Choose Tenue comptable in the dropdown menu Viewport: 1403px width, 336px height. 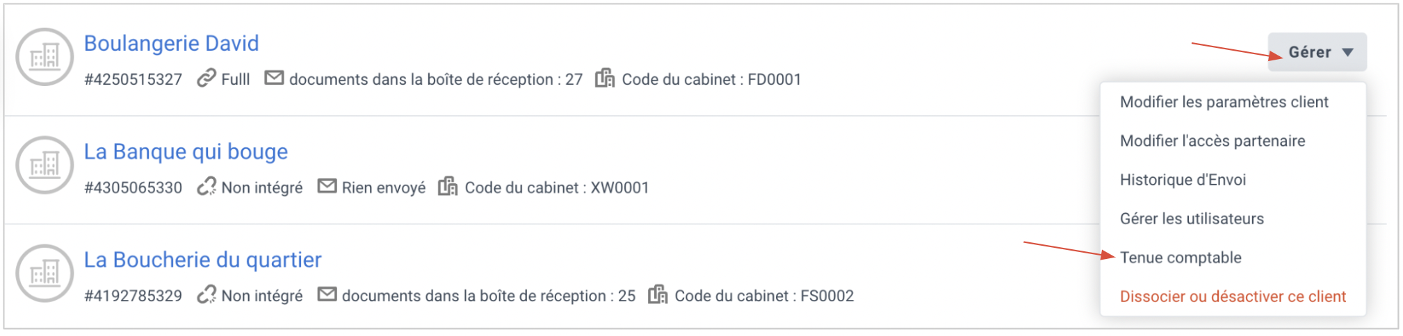tap(1181, 258)
